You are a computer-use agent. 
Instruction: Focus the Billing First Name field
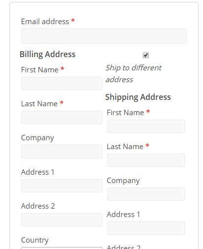pyautogui.click(x=62, y=83)
